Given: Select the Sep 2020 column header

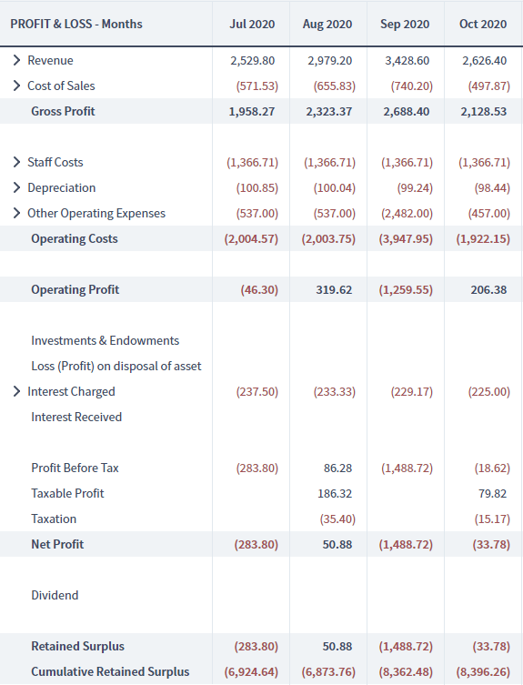Looking at the screenshot, I should click(405, 24).
